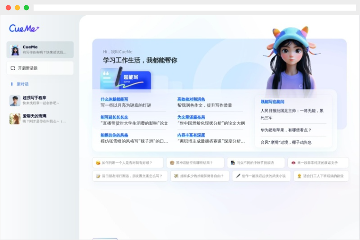Screen dimensions: 360x240
Task: Click the 超强写手程章 avatar picture
Action: pos(15,101)
